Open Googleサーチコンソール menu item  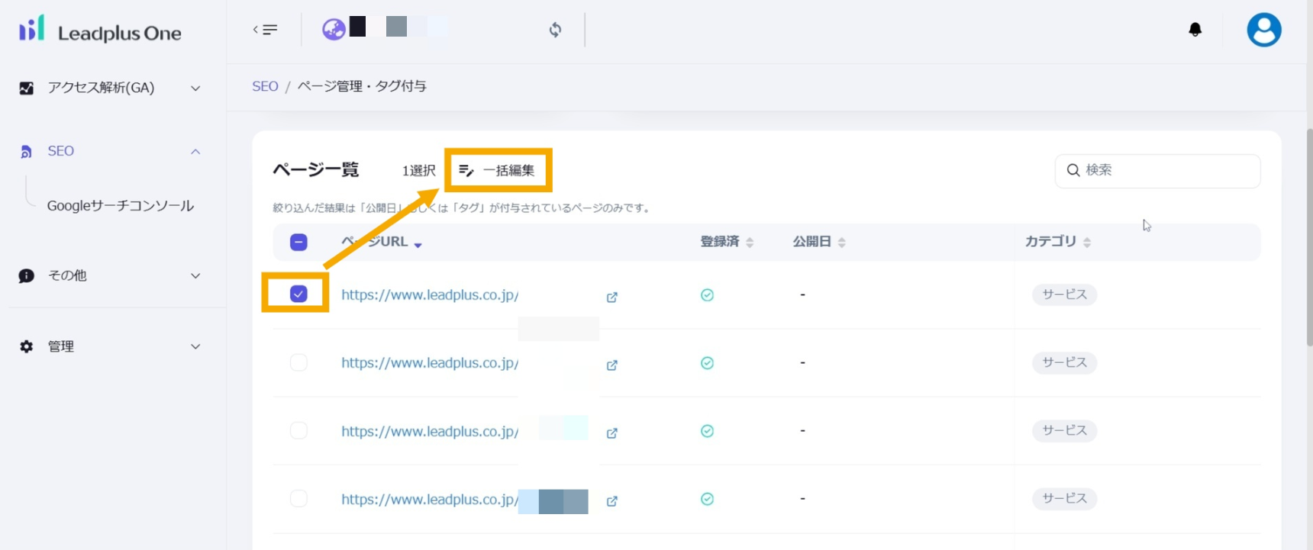pyautogui.click(x=120, y=205)
